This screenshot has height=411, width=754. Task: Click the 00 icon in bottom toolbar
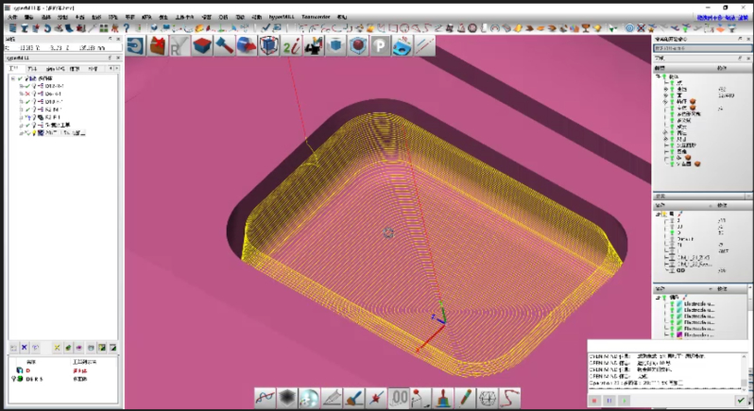[x=399, y=398]
